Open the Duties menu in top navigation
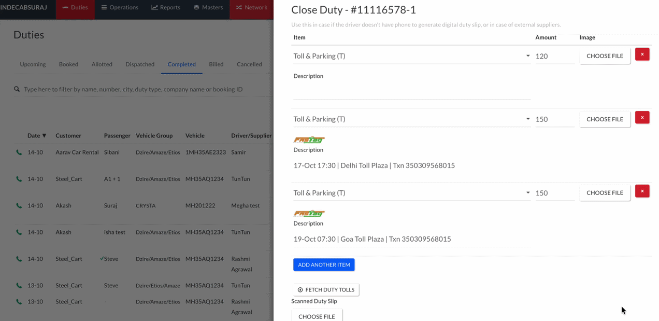The width and height of the screenshot is (659, 321). coord(75,8)
